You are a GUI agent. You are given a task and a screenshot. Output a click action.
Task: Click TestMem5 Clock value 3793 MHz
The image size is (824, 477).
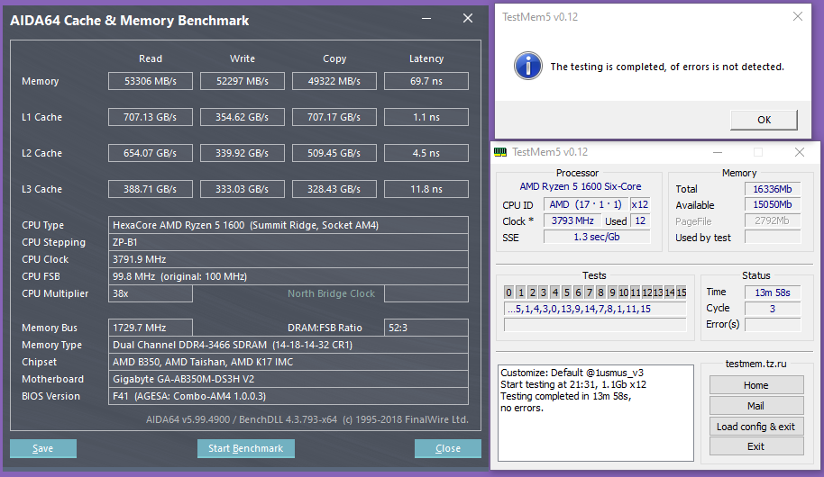click(x=572, y=220)
